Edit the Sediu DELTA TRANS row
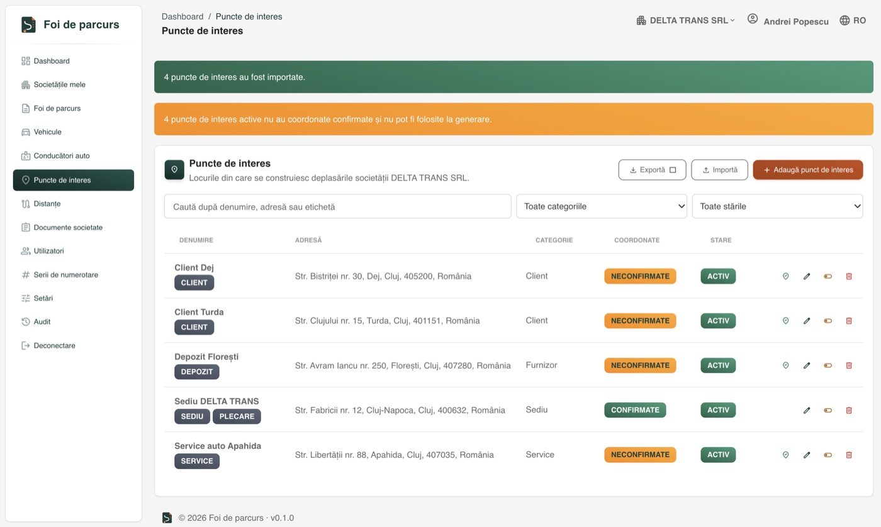881x527 pixels. [807, 410]
